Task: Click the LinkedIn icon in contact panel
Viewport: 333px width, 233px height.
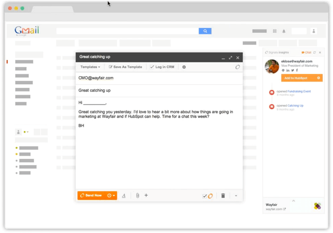Action: click(x=288, y=70)
